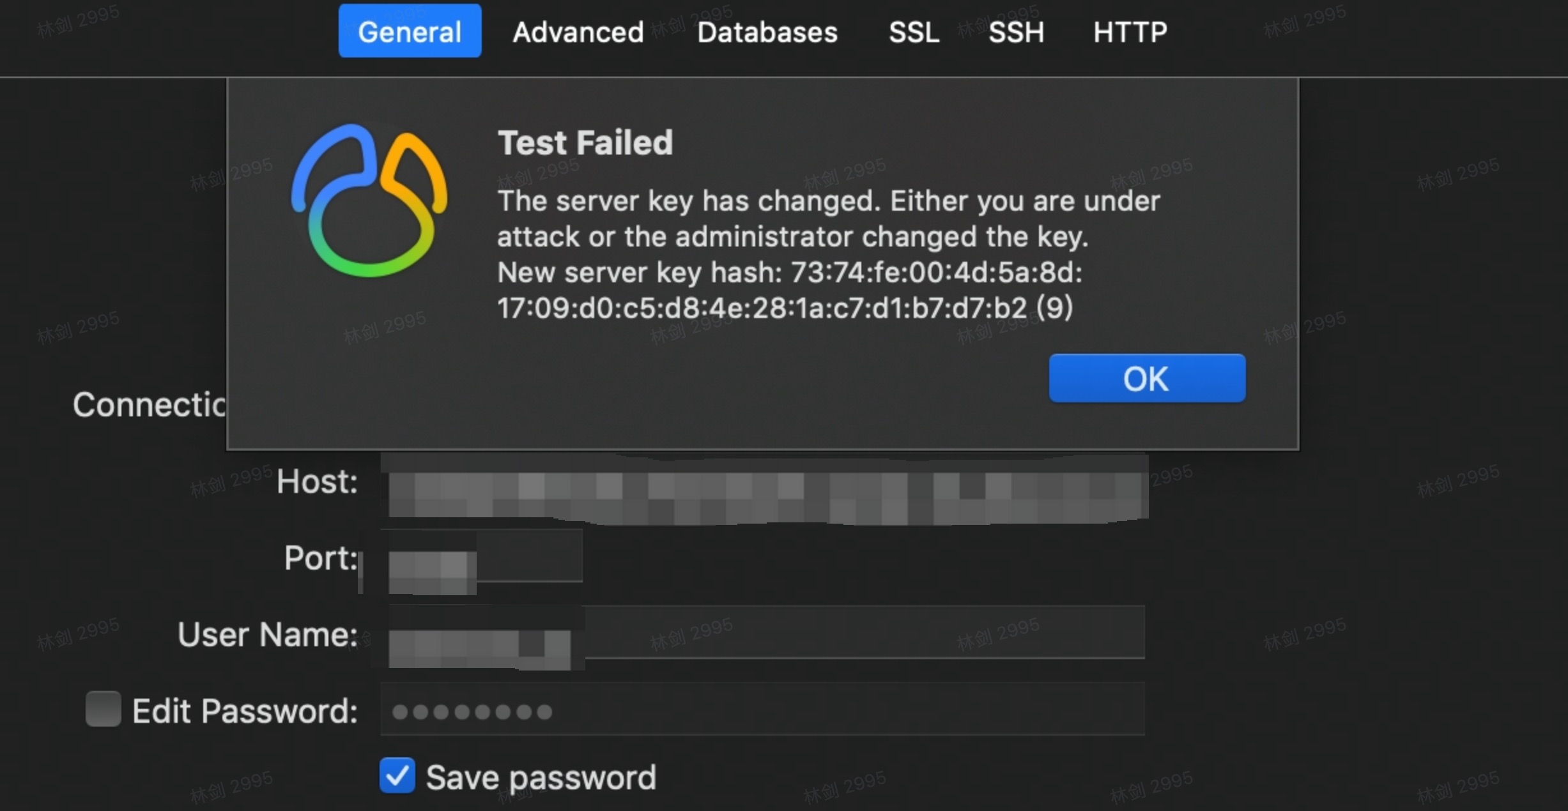Screen dimensions: 1568x811
Task: Click the Test Failed heading
Action: pos(585,142)
